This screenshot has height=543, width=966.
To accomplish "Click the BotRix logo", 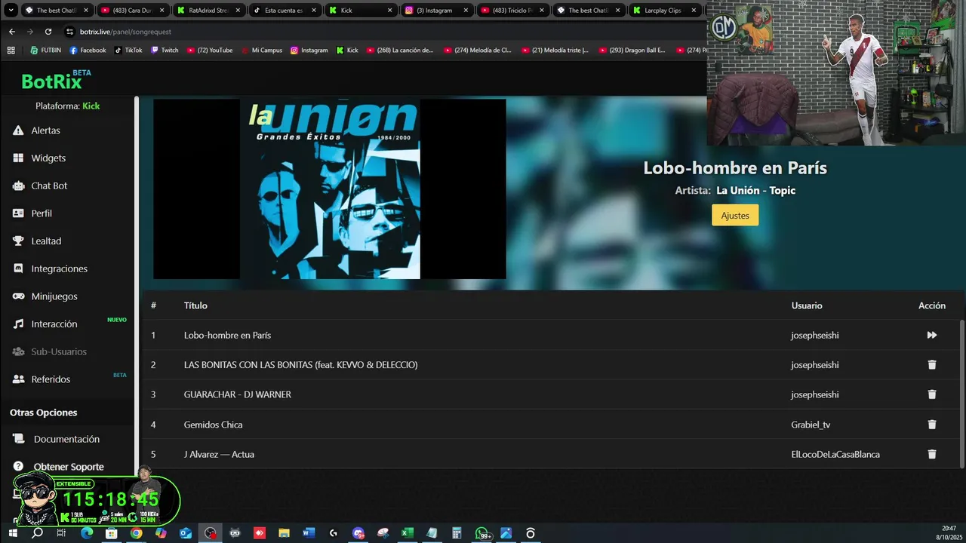I will click(x=56, y=80).
